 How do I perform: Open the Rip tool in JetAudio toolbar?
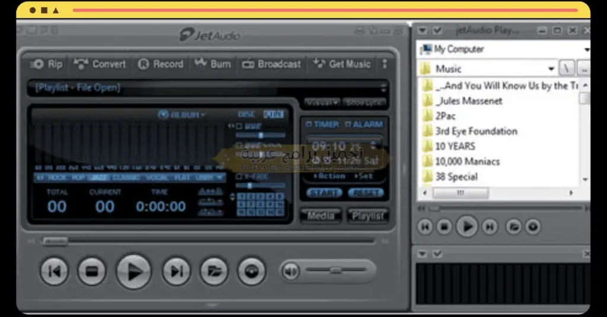(46, 64)
